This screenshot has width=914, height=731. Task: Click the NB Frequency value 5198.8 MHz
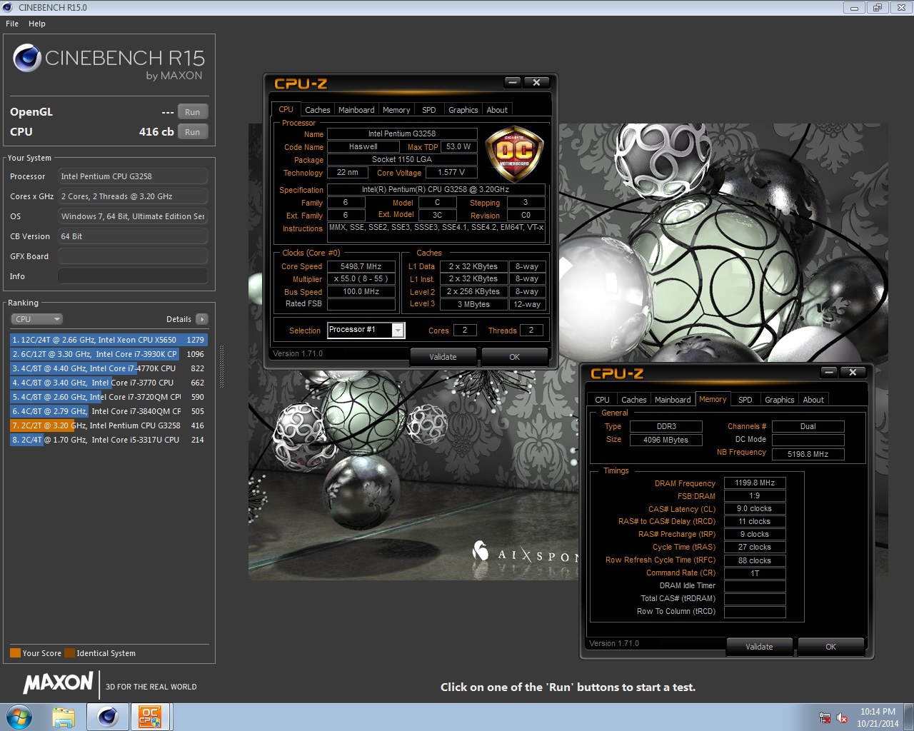[808, 454]
